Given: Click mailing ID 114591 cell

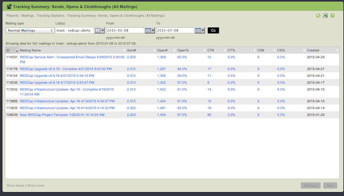Looking at the screenshot, I should pyautogui.click(x=12, y=57).
